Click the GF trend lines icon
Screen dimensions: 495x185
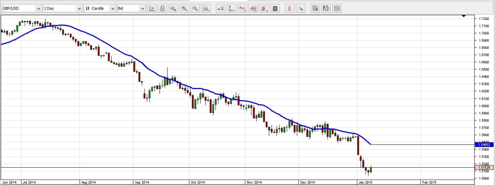264,8
